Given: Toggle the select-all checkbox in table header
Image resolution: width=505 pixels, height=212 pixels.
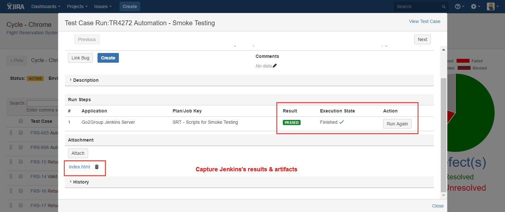Looking at the screenshot, I should coord(21,121).
